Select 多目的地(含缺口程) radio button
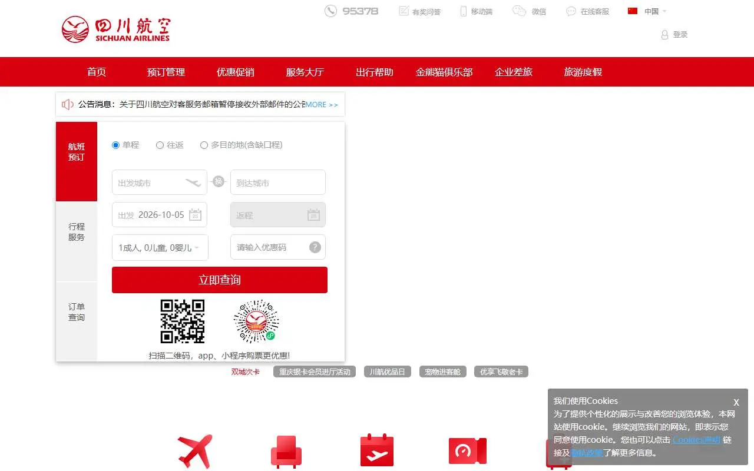 (204, 145)
